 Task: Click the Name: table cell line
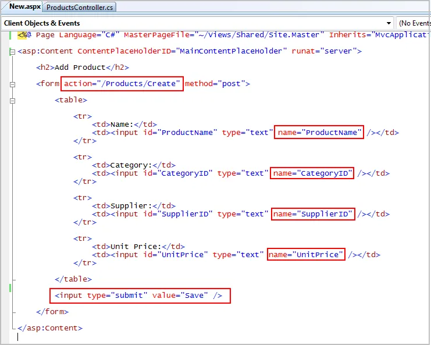(x=124, y=125)
